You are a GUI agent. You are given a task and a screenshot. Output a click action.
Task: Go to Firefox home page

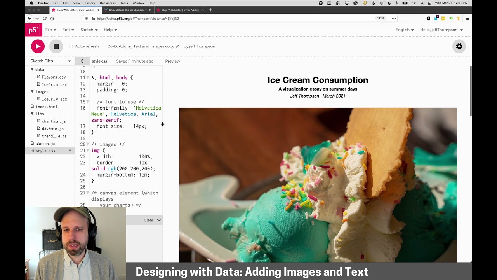pos(52,18)
